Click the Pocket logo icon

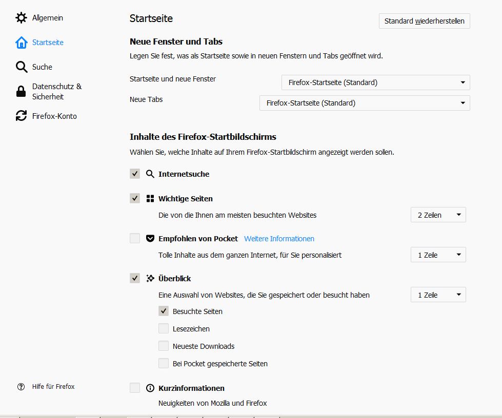click(150, 239)
